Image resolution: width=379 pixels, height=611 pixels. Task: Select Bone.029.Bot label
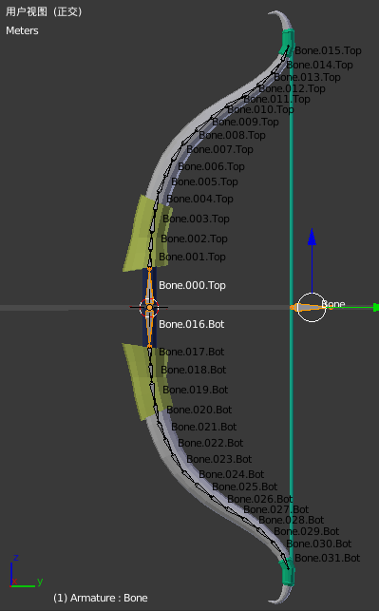[307, 531]
